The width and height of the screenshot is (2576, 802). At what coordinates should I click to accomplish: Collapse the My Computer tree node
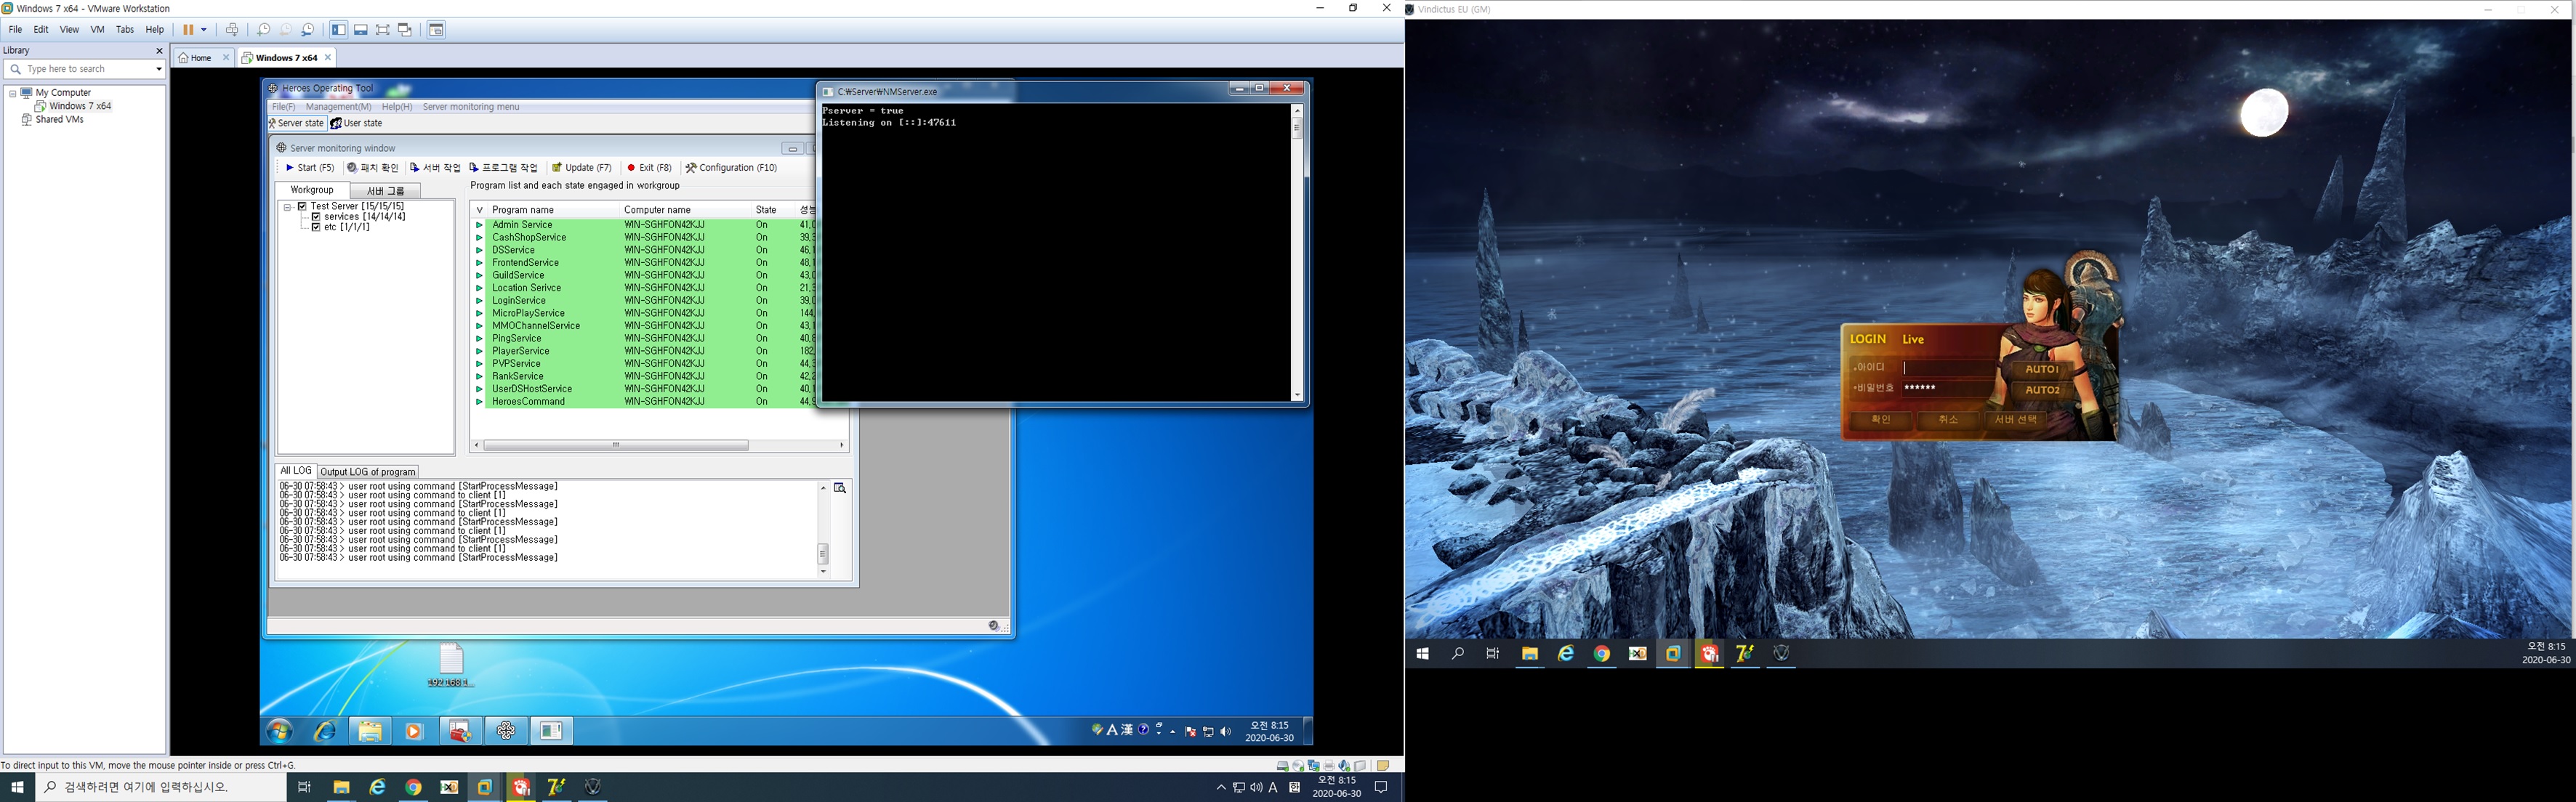13,93
